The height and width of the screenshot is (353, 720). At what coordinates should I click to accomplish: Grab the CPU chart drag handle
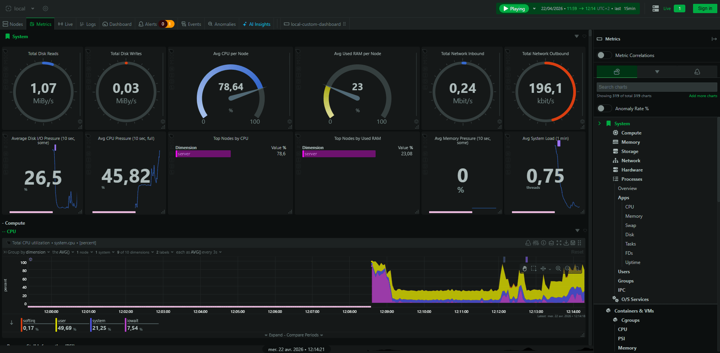(579, 243)
